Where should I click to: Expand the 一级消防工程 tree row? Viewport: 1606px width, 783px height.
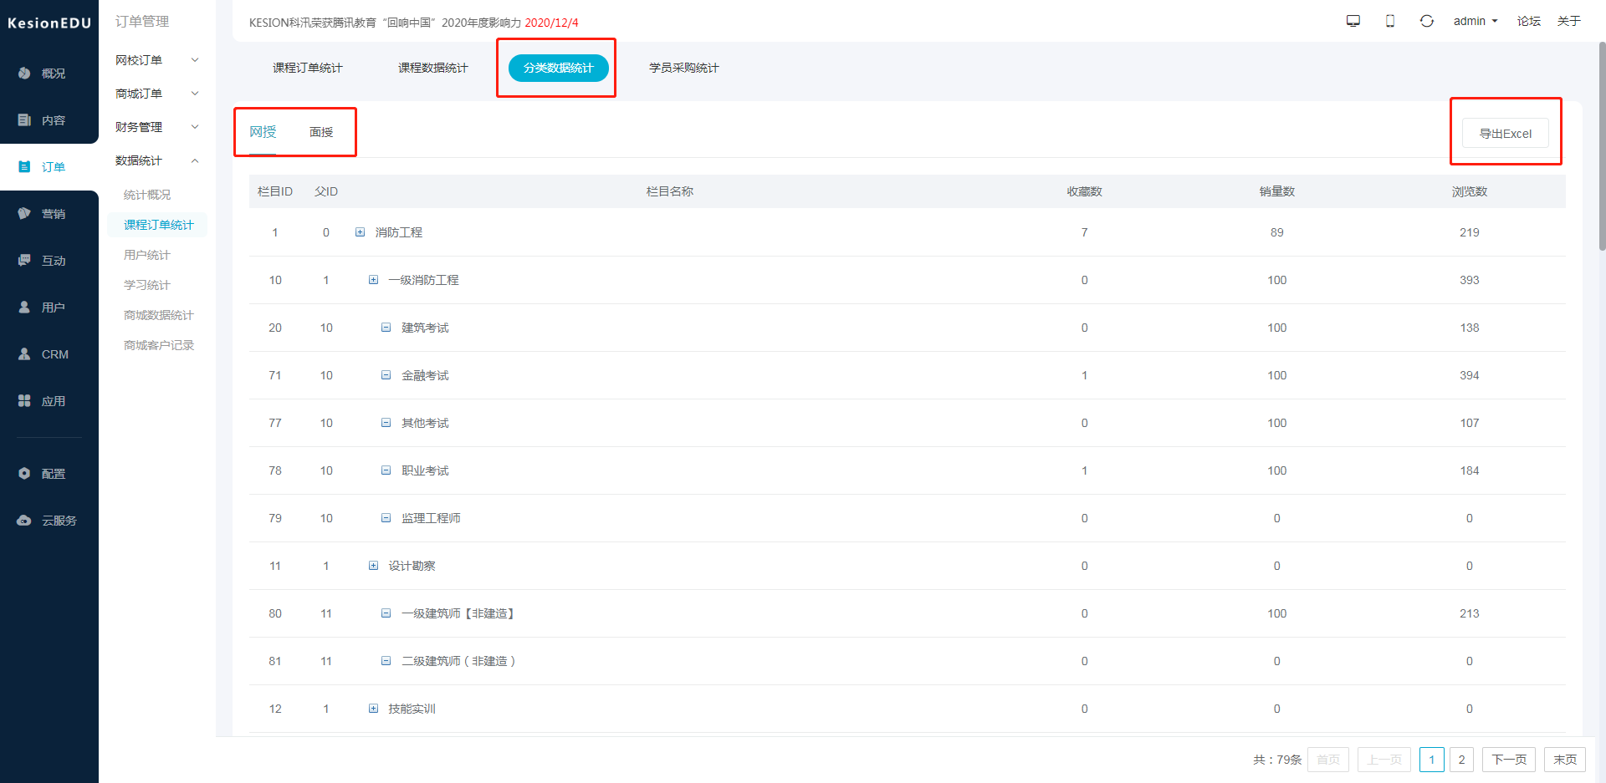(x=373, y=280)
